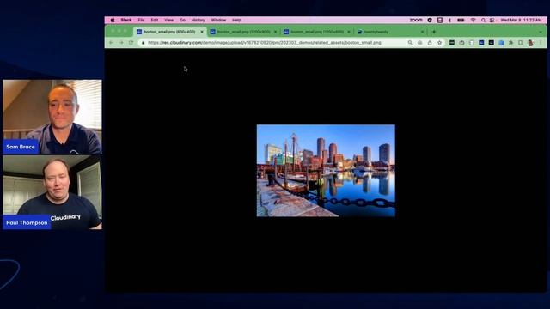Screen dimensions: 550x309
Task: Open the Help menu
Action: coord(236,21)
